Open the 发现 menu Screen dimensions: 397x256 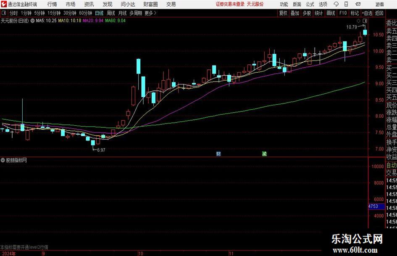click(x=108, y=4)
